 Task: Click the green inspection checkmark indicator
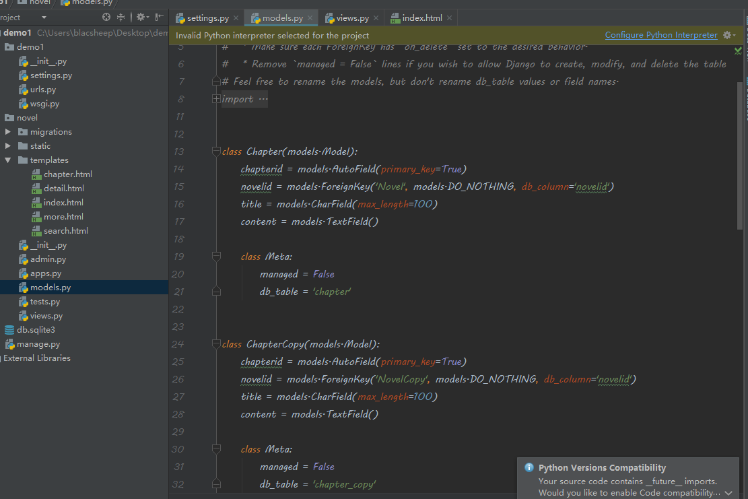738,51
